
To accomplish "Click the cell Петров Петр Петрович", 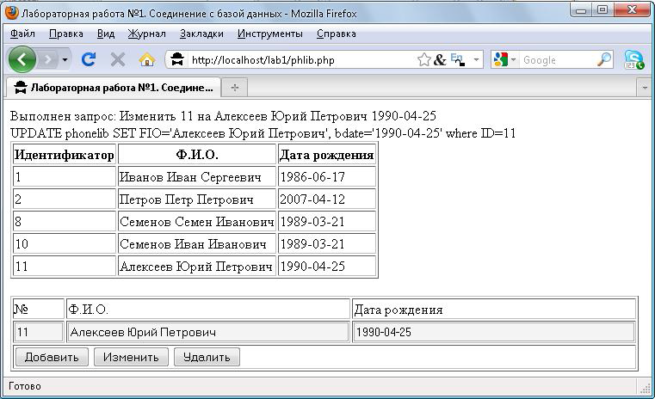I will pyautogui.click(x=197, y=199).
